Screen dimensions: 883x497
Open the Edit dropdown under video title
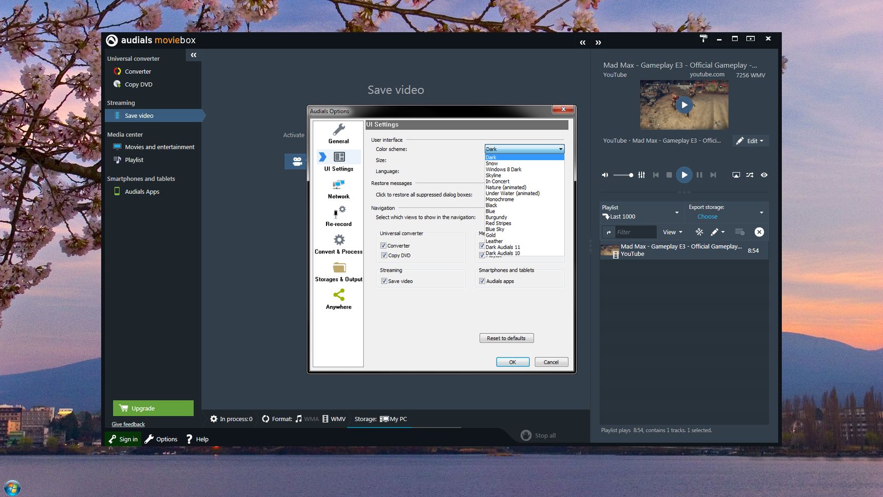[751, 141]
